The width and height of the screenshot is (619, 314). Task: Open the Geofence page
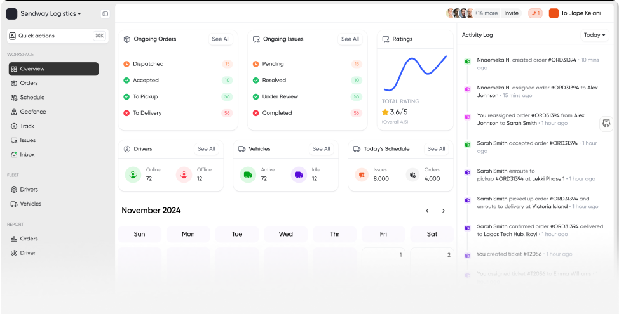pos(29,112)
